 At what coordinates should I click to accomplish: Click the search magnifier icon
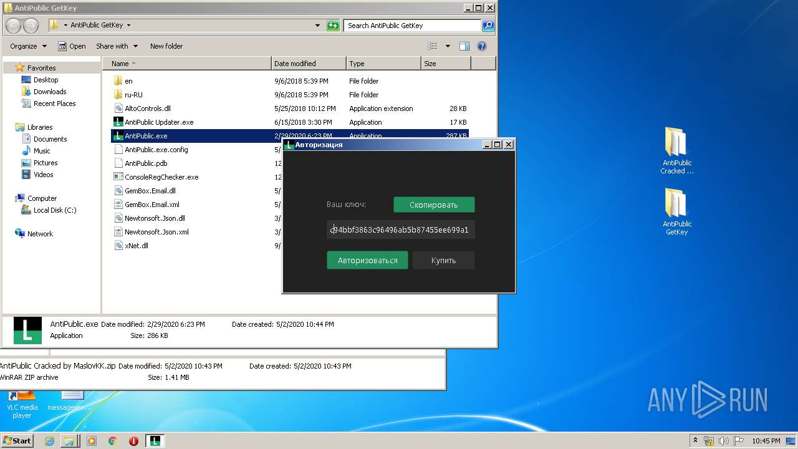tap(488, 26)
